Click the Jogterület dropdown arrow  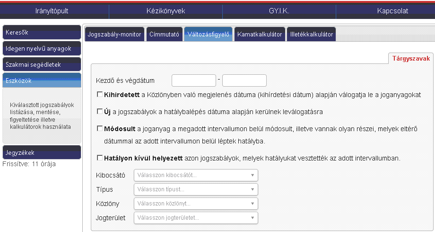tap(252, 218)
